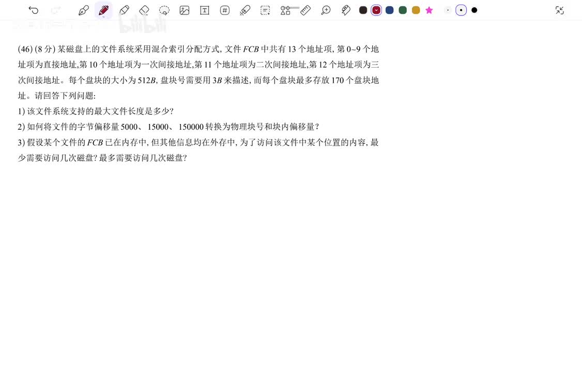Choose the green color swatch
582x372 pixels.
coord(403,10)
